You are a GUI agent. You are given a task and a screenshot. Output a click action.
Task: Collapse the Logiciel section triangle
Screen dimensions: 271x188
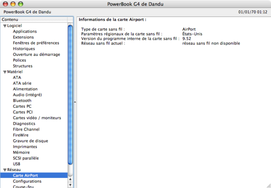point(5,26)
